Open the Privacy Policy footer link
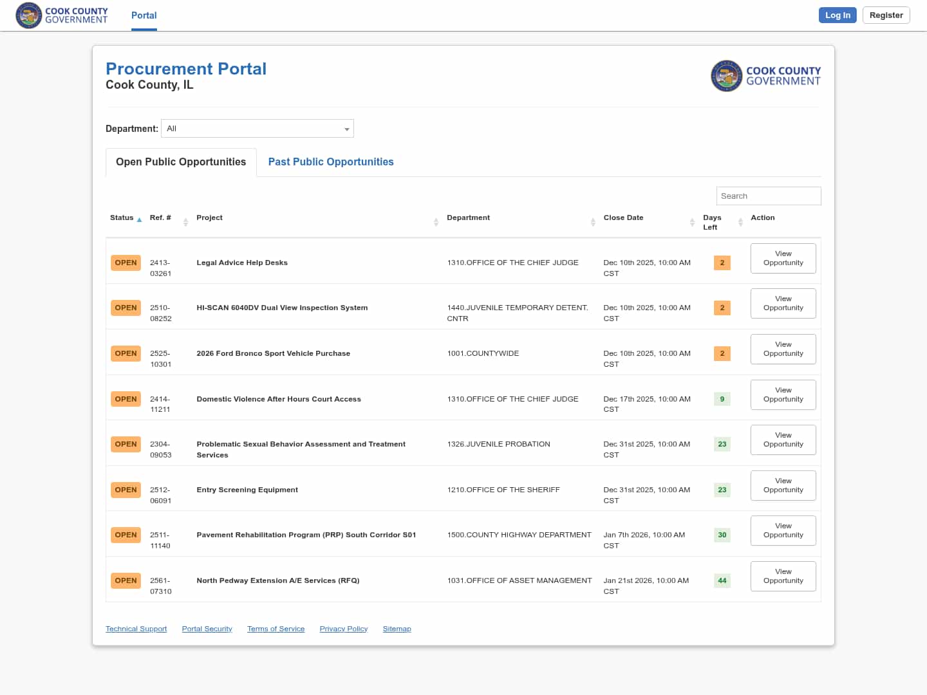 click(x=343, y=629)
